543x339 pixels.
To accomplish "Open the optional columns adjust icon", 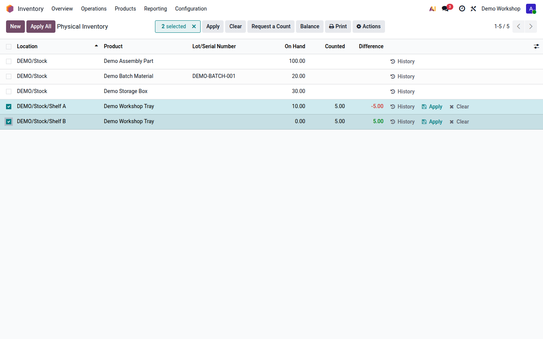I will pos(536,46).
